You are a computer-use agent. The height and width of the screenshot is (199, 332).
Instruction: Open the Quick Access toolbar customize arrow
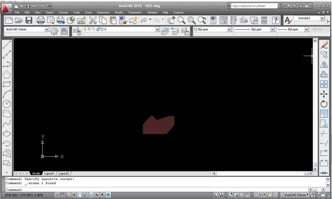(x=50, y=6)
